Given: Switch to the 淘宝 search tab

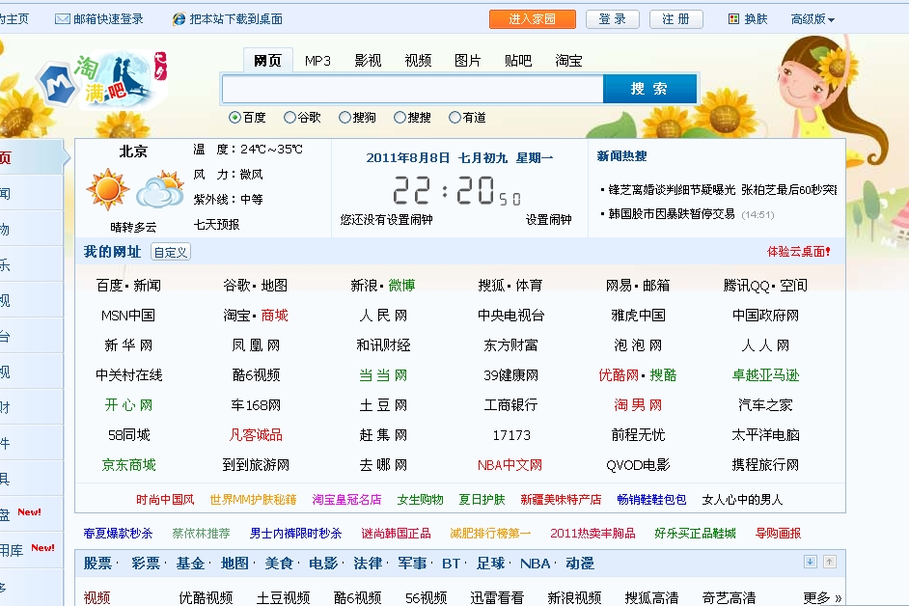Looking at the screenshot, I should click(568, 60).
